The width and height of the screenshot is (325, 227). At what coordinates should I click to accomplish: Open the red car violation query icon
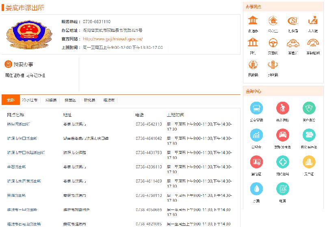coord(283,135)
